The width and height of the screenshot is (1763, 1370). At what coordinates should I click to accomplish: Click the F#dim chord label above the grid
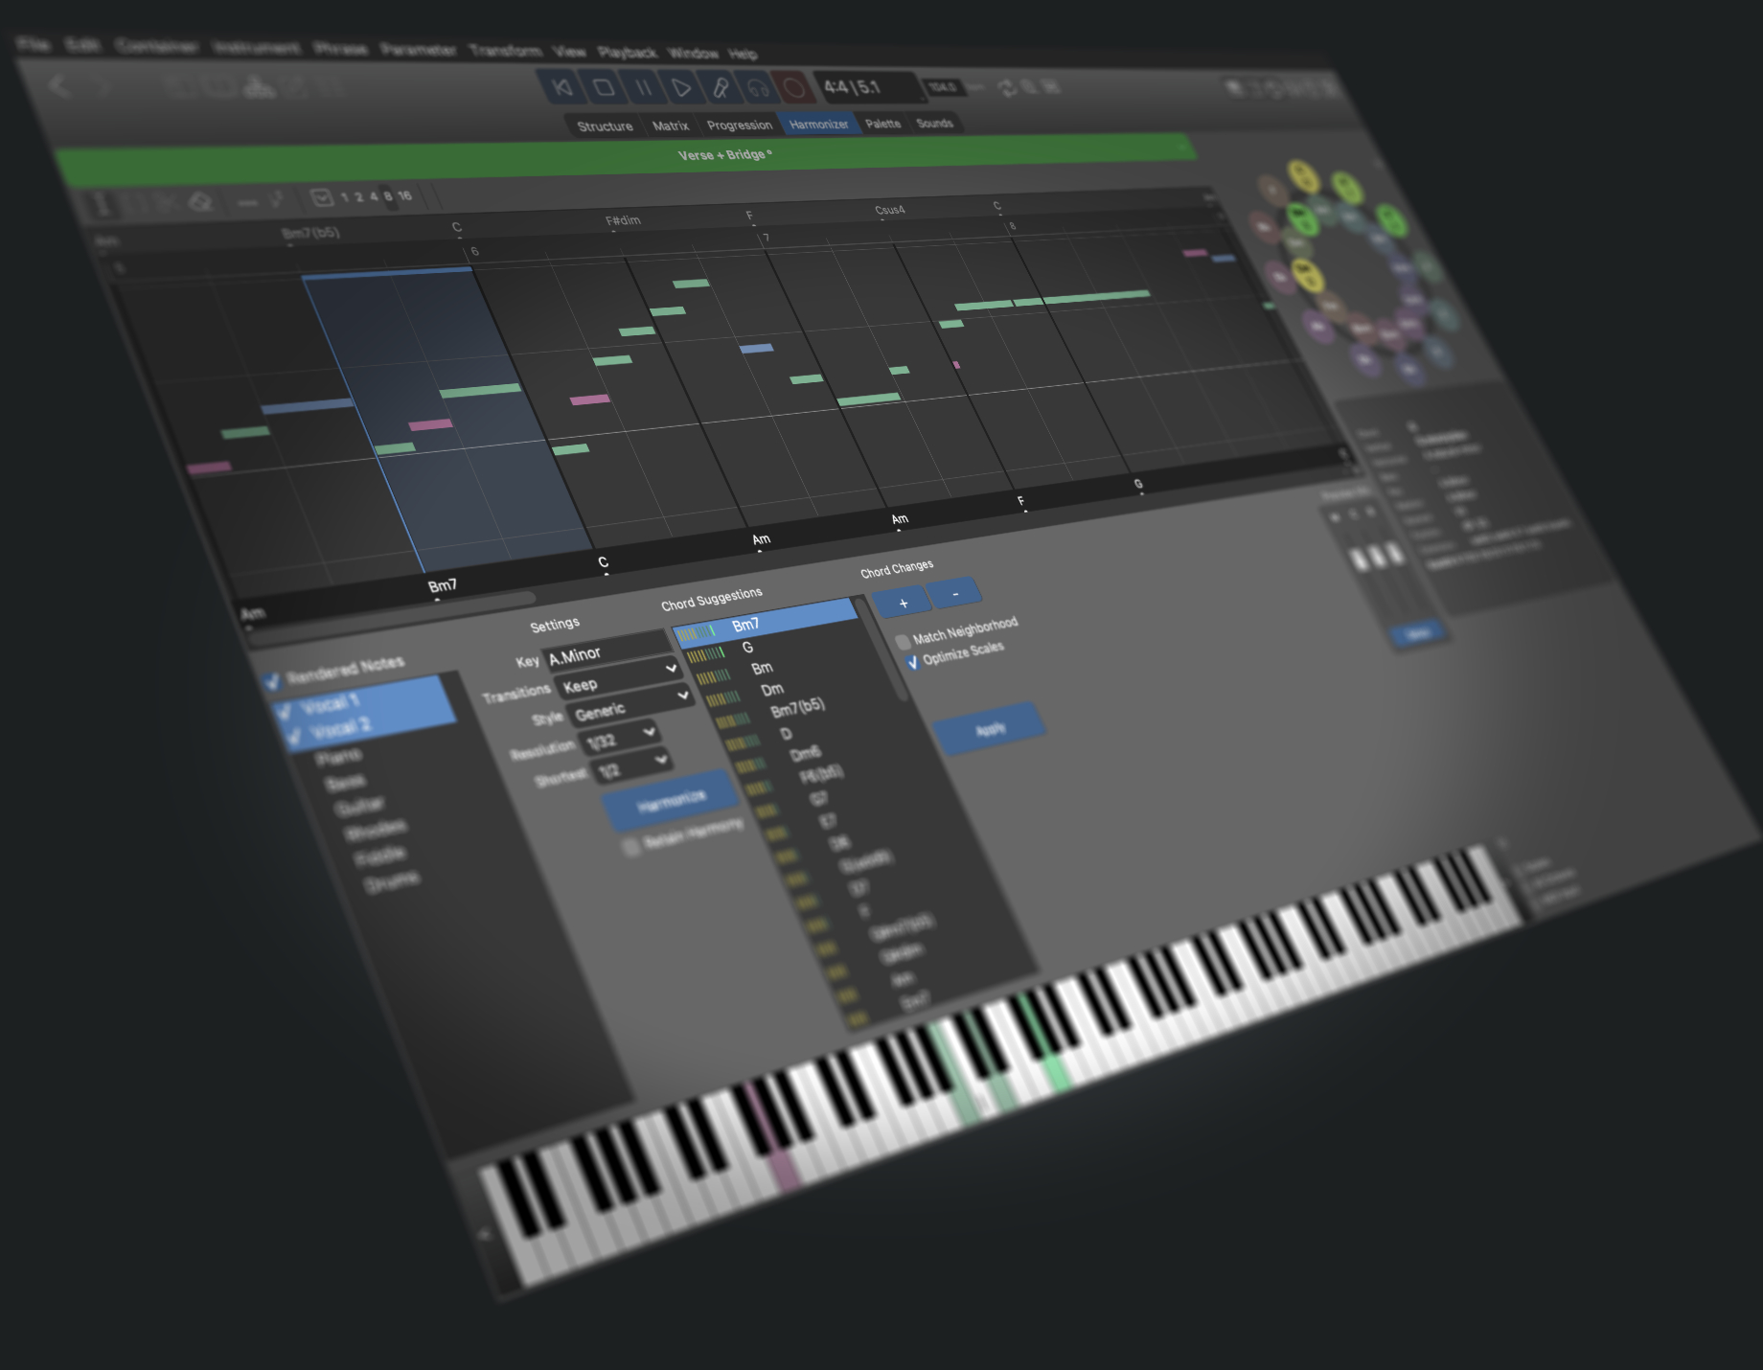tap(623, 221)
